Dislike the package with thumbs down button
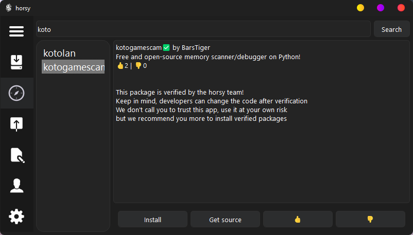Screen dimensions: 413x235 click(x=370, y=220)
